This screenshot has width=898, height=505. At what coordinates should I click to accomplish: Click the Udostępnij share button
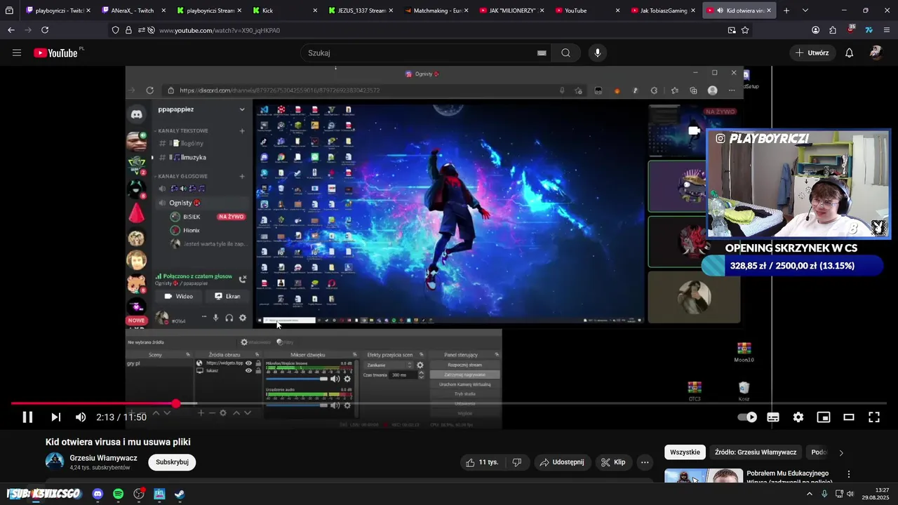561,462
